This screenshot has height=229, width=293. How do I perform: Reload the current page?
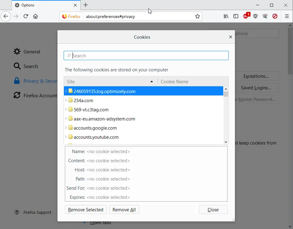click(x=26, y=16)
